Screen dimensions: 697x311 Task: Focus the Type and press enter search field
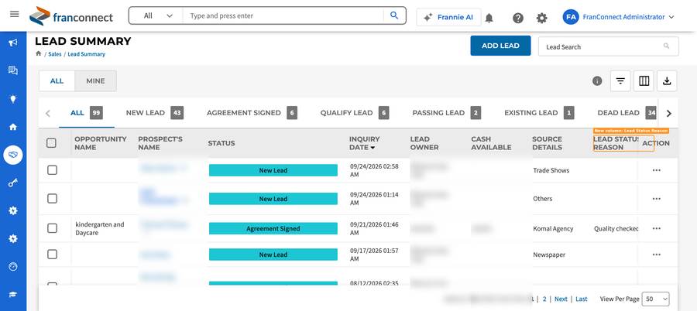[284, 15]
